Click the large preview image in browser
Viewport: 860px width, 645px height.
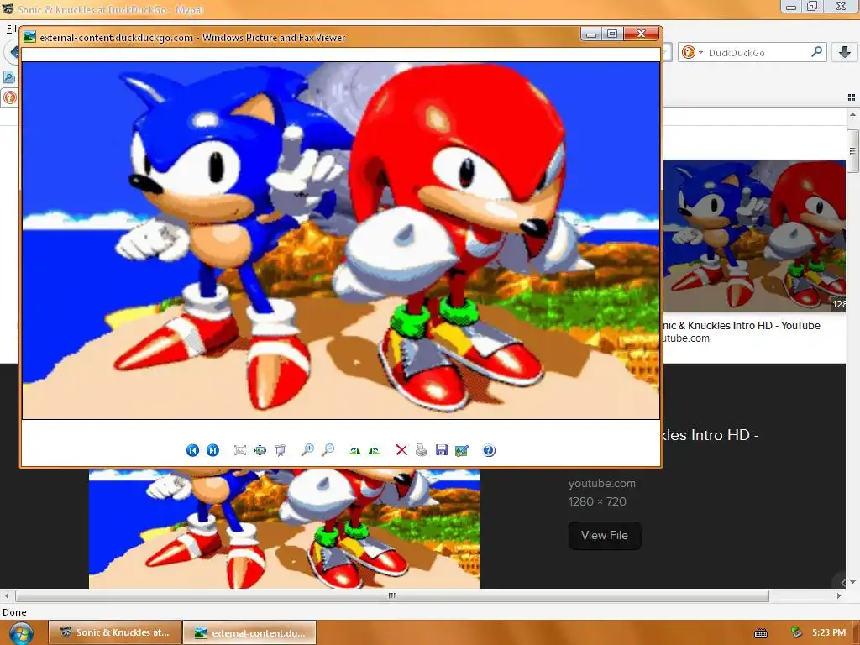284,529
